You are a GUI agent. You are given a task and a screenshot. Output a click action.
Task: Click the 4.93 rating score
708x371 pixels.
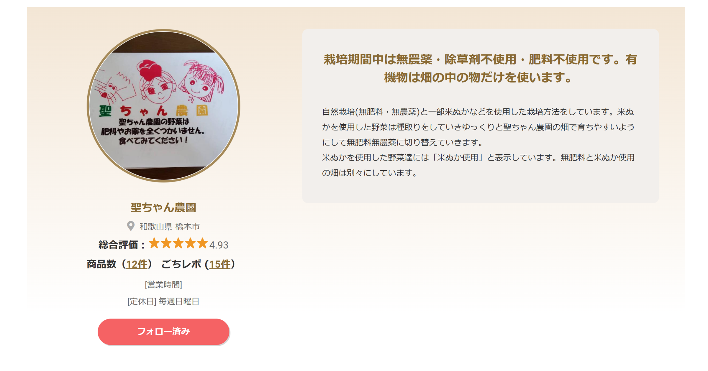[x=219, y=245]
